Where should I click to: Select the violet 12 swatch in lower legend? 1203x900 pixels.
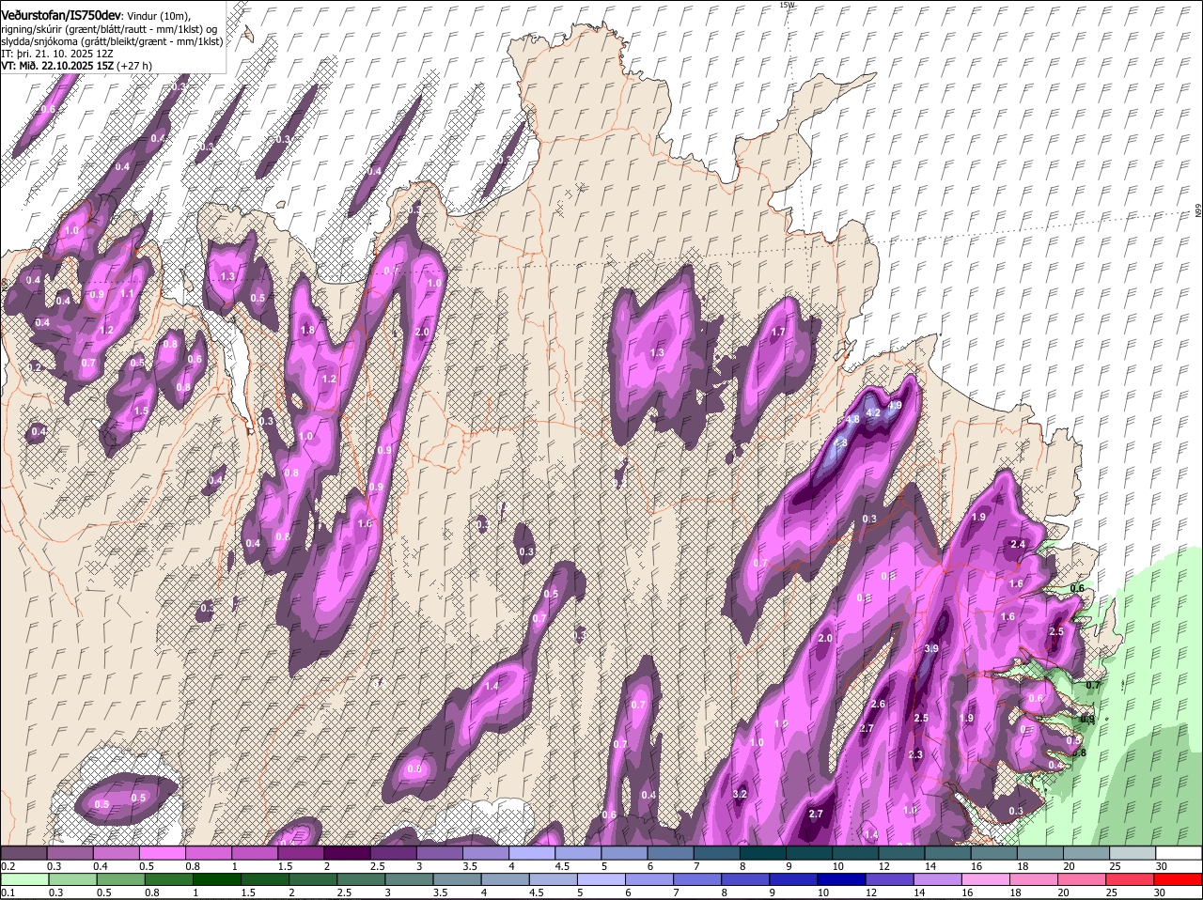[890, 879]
